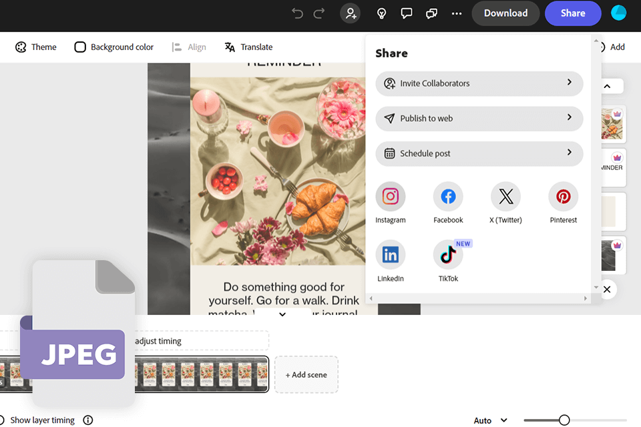
Task: Click the small chevron below the canvas text
Action: click(282, 314)
